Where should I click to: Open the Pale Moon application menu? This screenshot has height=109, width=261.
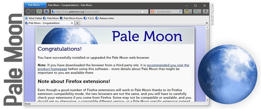[35, 5]
